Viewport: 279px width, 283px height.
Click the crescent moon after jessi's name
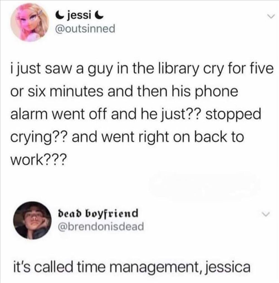99,16
